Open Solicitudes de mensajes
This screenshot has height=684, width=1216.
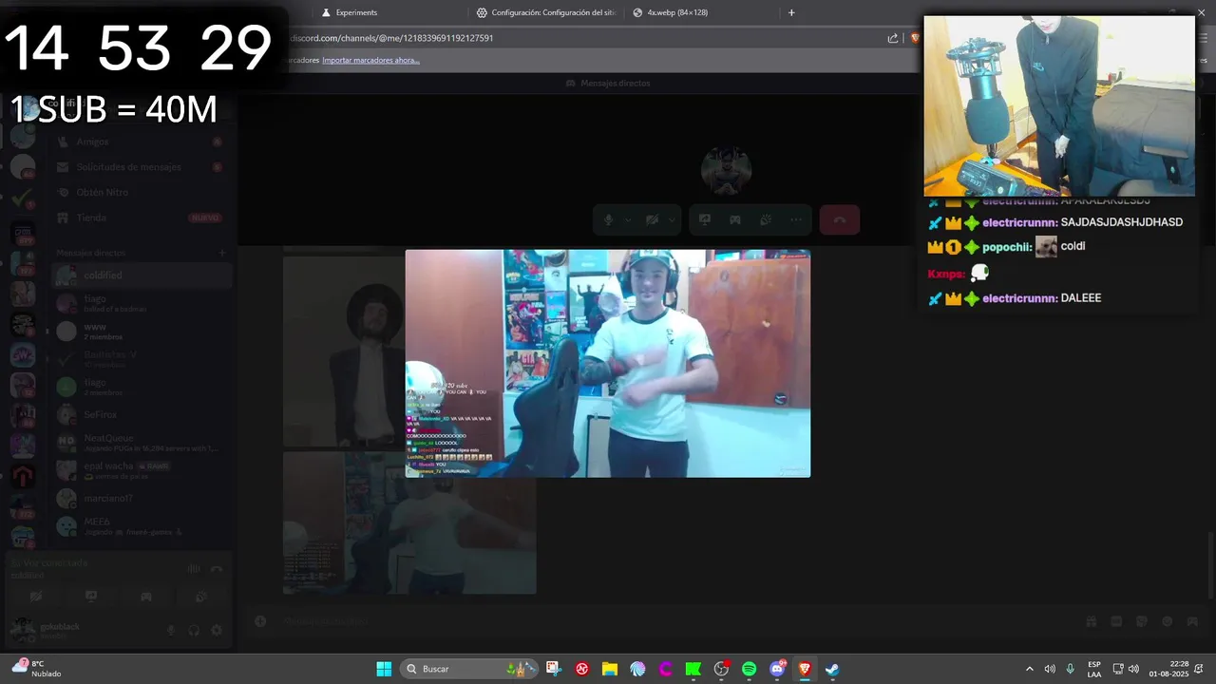[141, 167]
